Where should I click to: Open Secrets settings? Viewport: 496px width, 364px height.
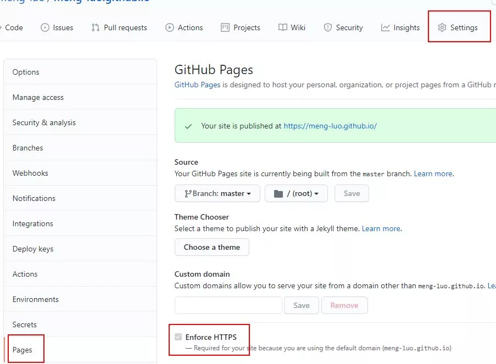pyautogui.click(x=80, y=324)
